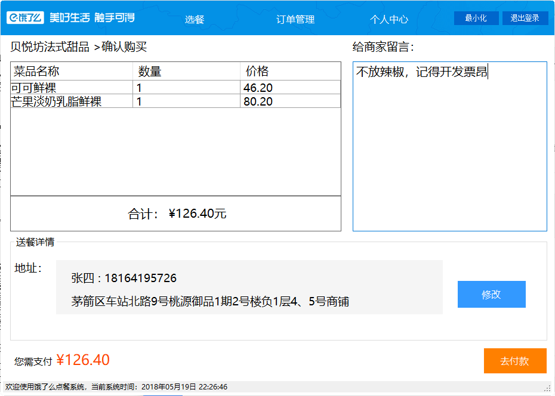Screen dimensions: 555x396
Task: Click the orange 去付款 button
Action: 515,361
